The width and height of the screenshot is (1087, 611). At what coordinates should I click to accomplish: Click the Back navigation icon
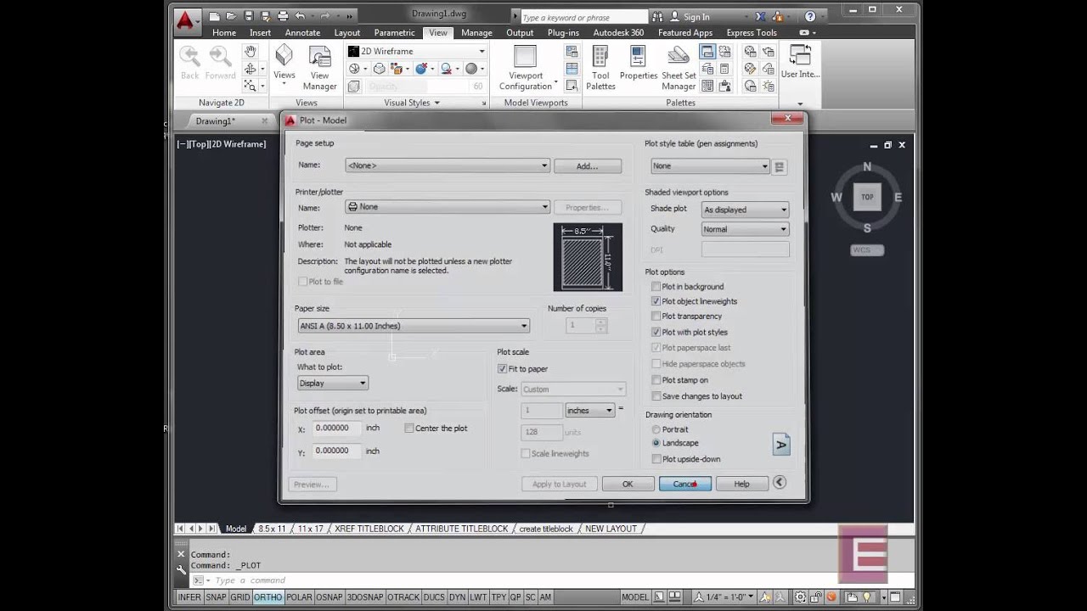point(189,63)
